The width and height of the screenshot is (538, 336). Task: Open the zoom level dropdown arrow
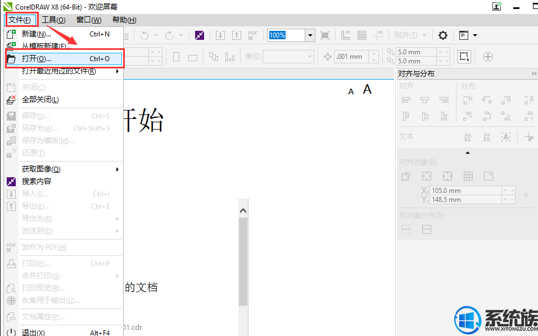310,35
